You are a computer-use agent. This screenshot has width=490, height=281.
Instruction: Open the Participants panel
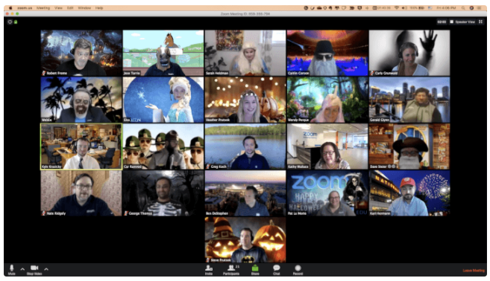pyautogui.click(x=231, y=269)
